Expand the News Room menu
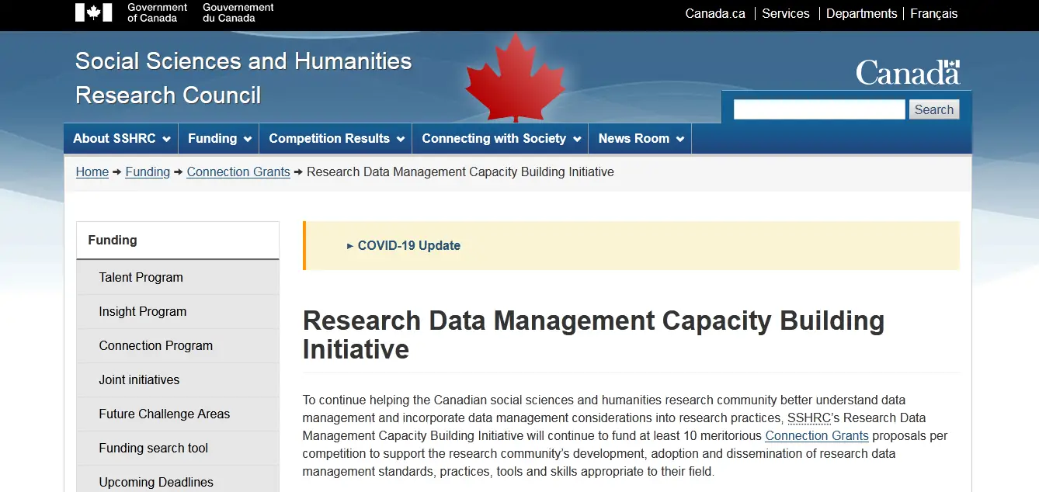 tap(640, 139)
